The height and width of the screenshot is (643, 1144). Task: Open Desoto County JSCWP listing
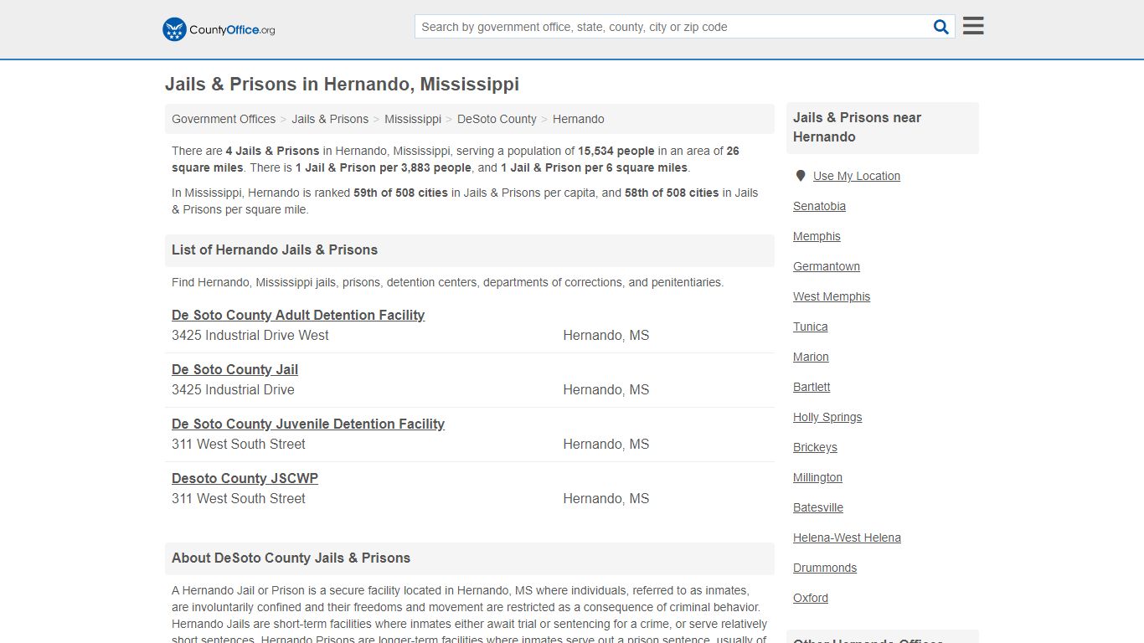[245, 478]
